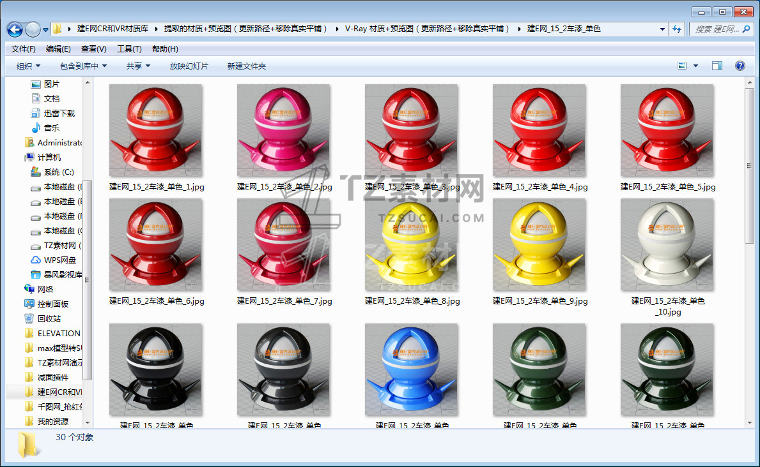The height and width of the screenshot is (467, 760).
Task: Open address bar history dropdown
Action: [662, 29]
